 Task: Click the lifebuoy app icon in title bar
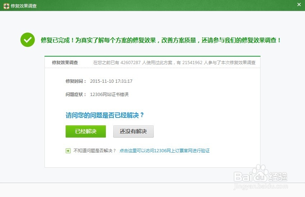tap(6, 6)
